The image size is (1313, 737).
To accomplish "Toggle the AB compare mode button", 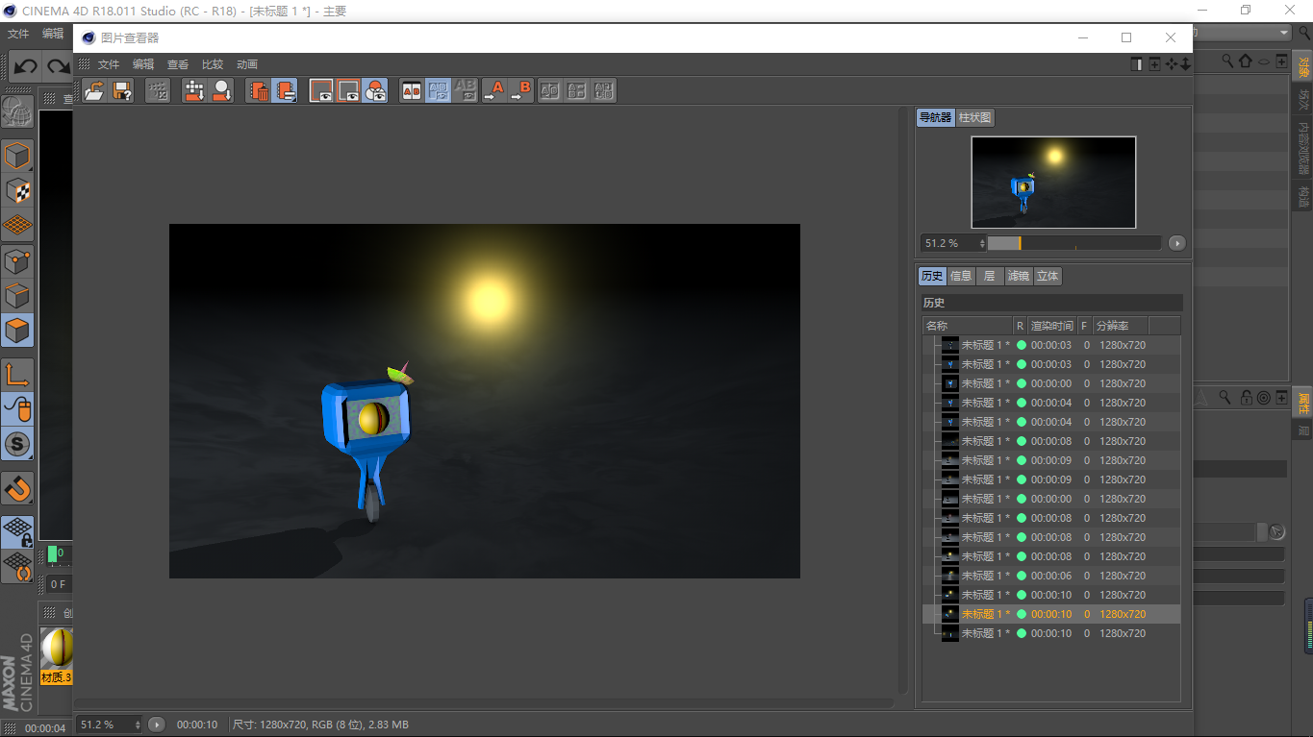I will click(x=412, y=91).
